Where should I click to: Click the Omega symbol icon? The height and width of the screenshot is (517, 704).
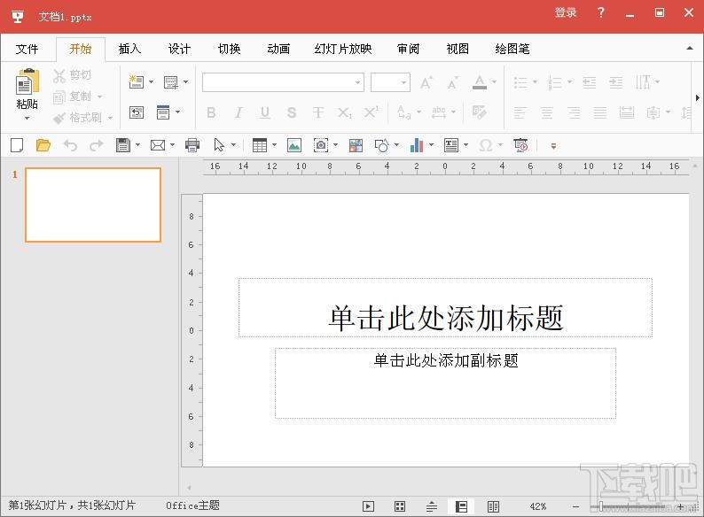point(486,145)
